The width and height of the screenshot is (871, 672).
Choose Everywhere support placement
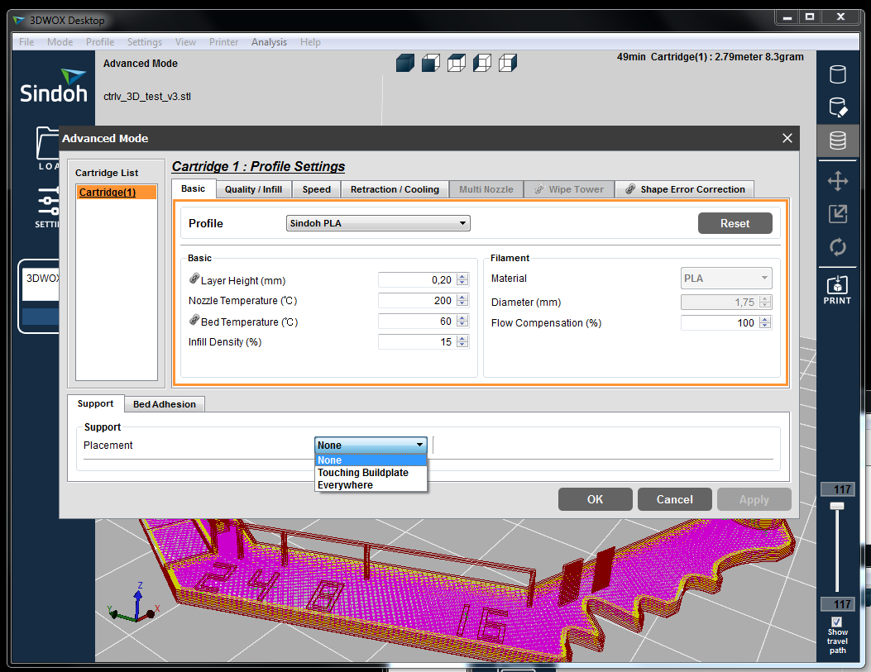371,485
